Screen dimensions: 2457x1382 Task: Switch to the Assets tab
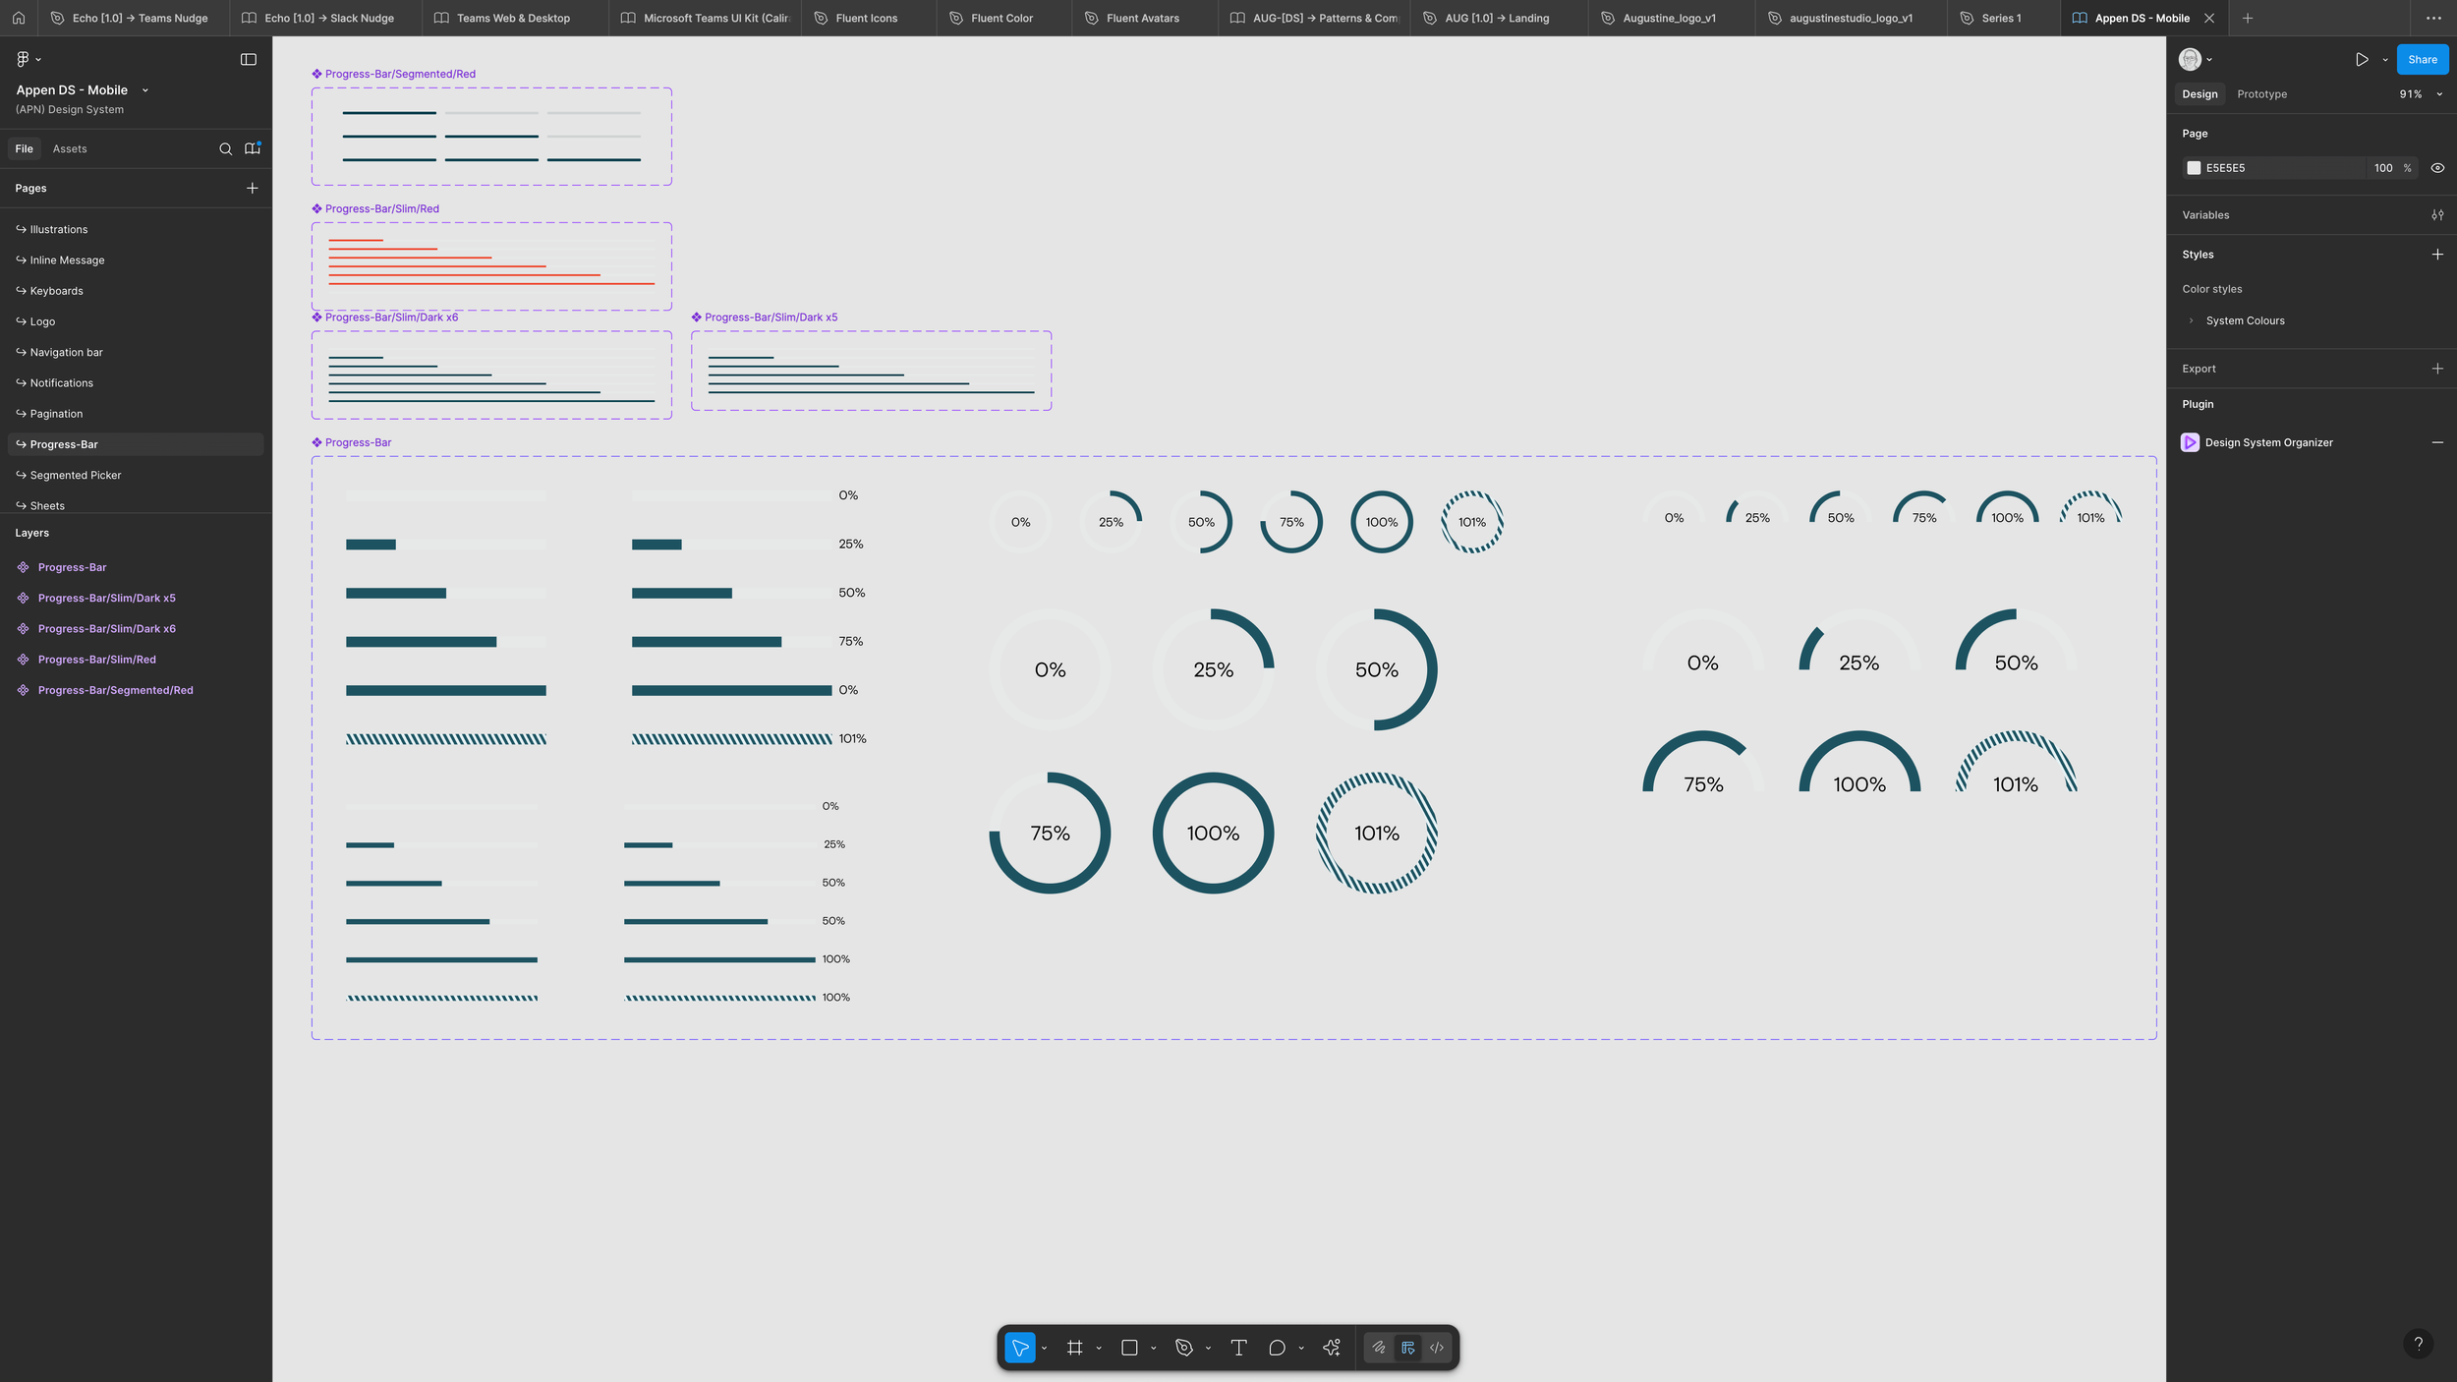[x=70, y=148]
